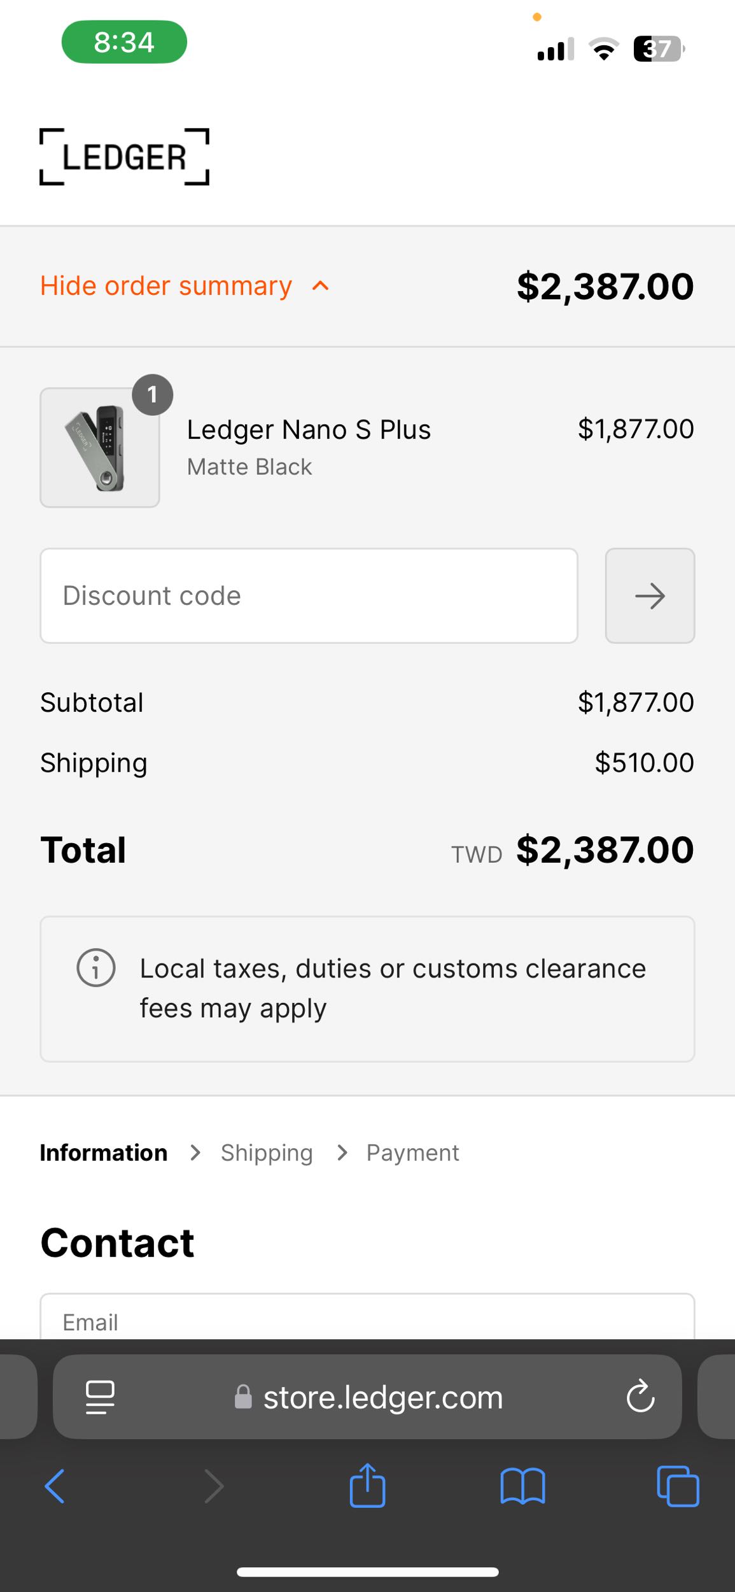Go back to previous page
Image resolution: width=735 pixels, height=1592 pixels.
pyautogui.click(x=55, y=1486)
